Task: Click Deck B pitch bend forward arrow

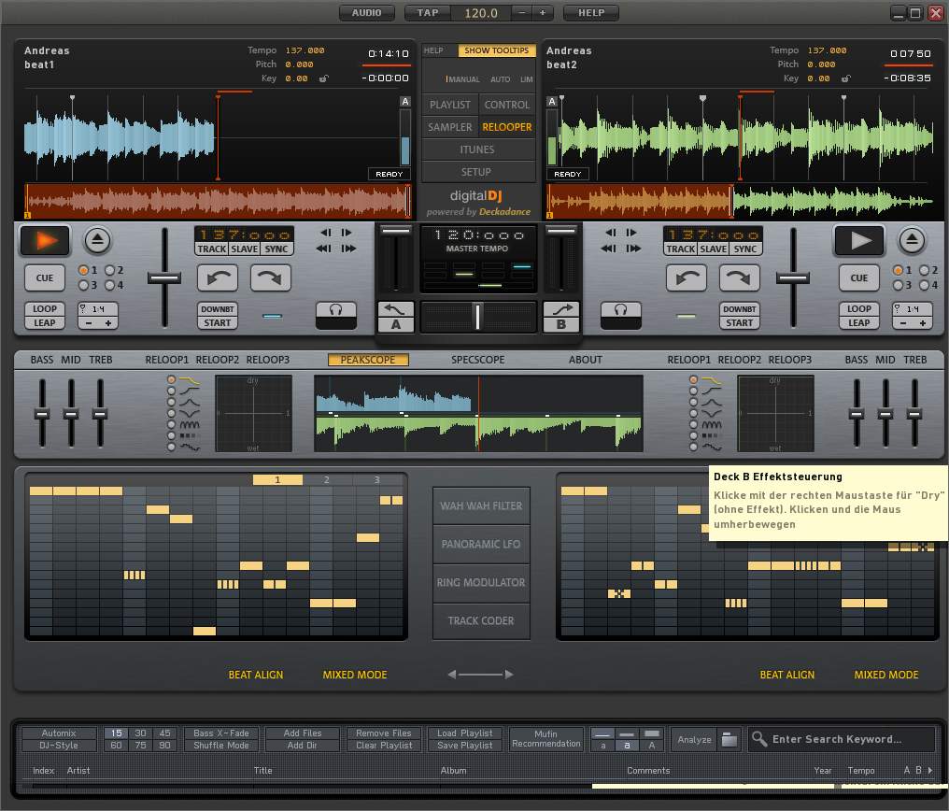Action: tap(739, 277)
